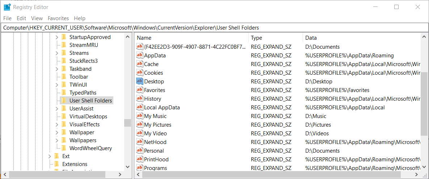This screenshot has width=429, height=179.
Task: Select the NetHood value icon
Action: click(139, 142)
